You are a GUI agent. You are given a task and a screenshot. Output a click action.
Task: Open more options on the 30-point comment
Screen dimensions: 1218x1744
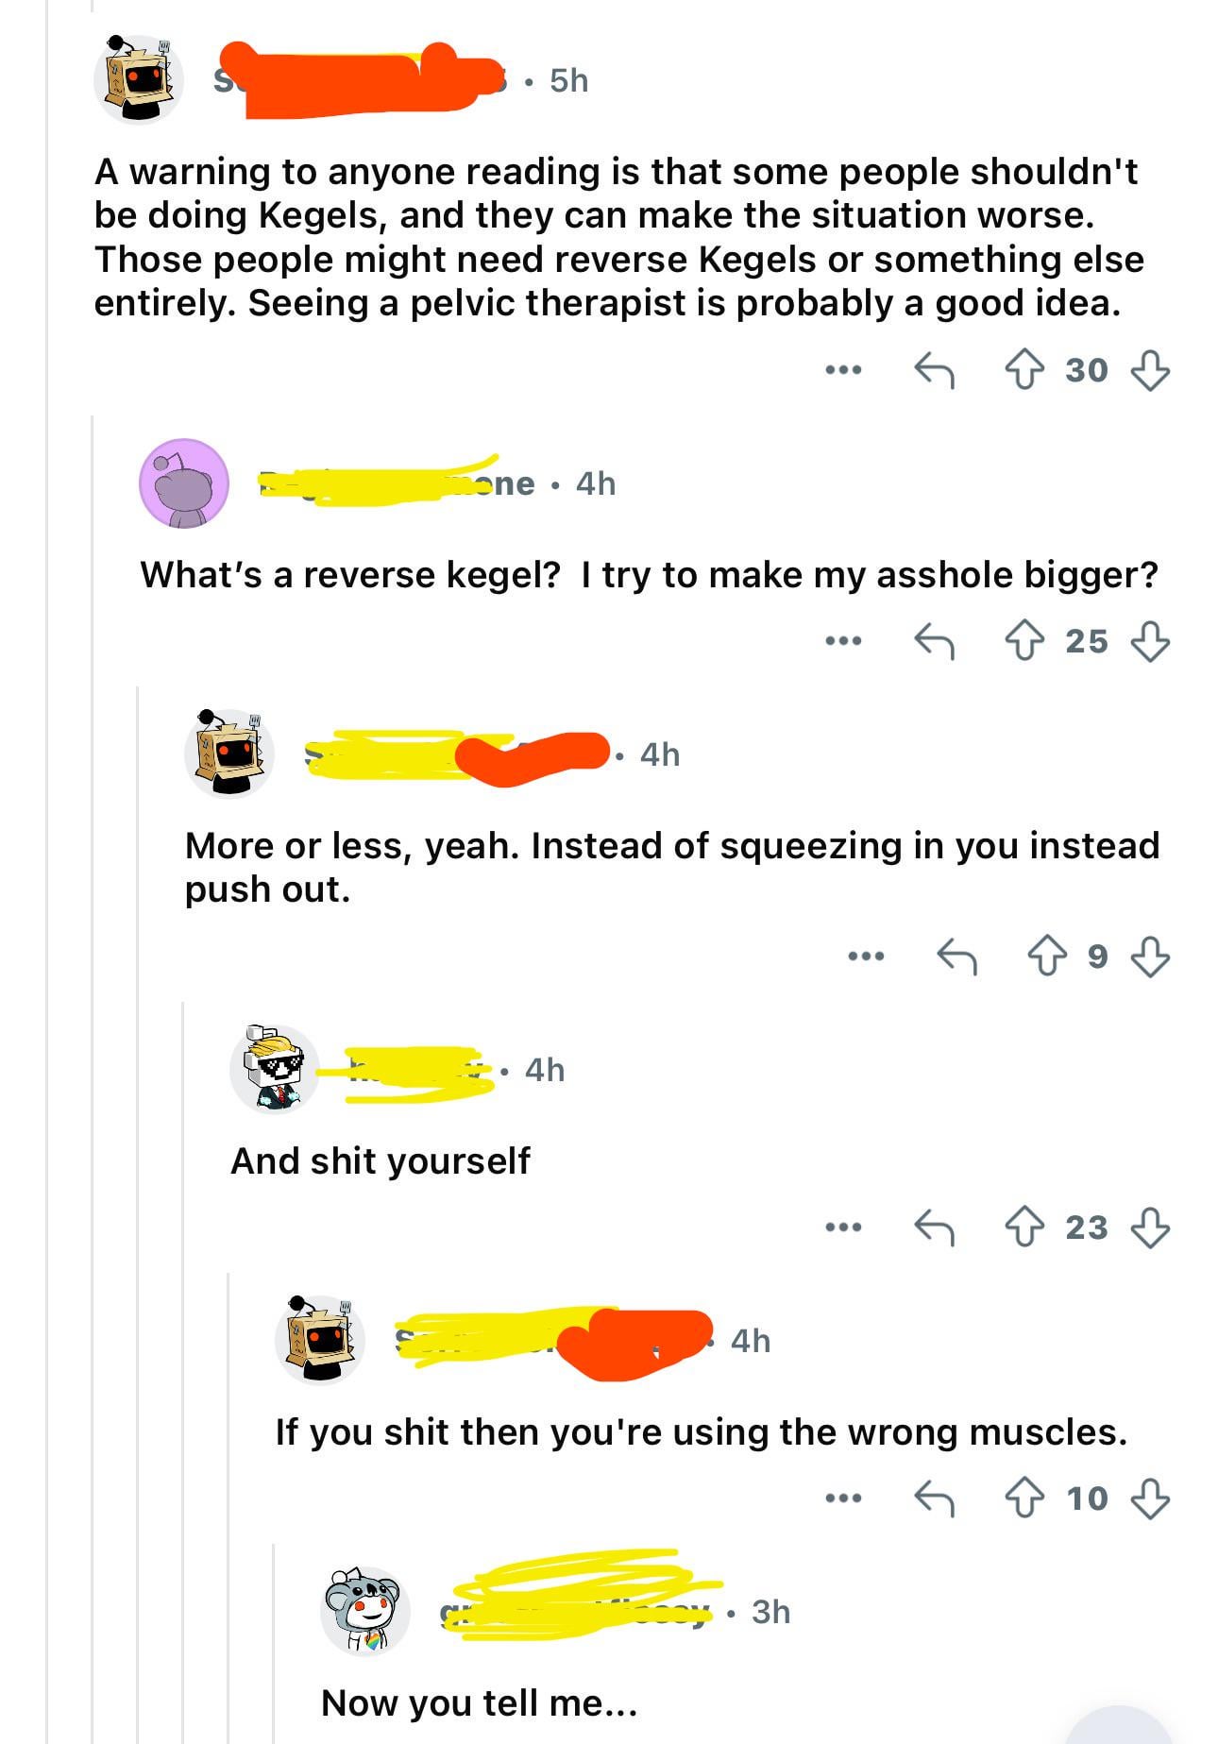(843, 370)
